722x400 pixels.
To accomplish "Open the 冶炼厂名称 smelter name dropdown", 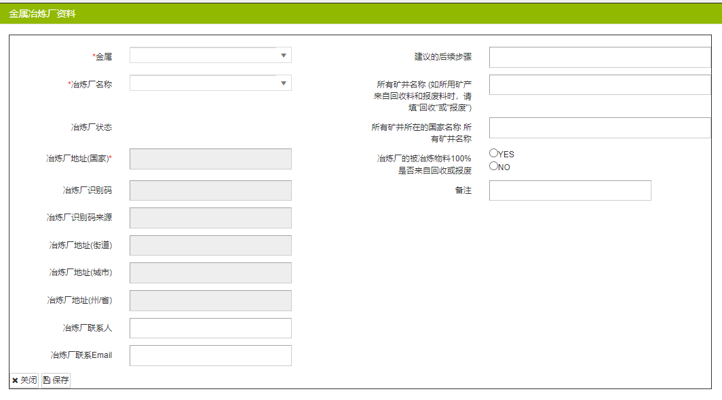I will coord(210,83).
